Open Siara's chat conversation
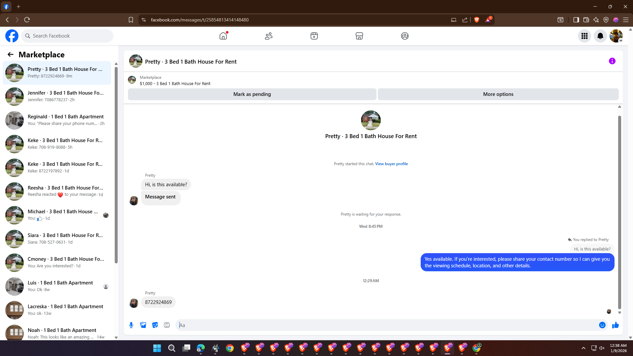The image size is (633, 356). pos(57,239)
